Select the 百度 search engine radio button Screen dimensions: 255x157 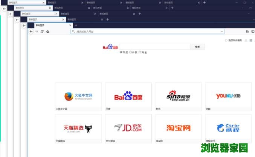(x=121, y=52)
